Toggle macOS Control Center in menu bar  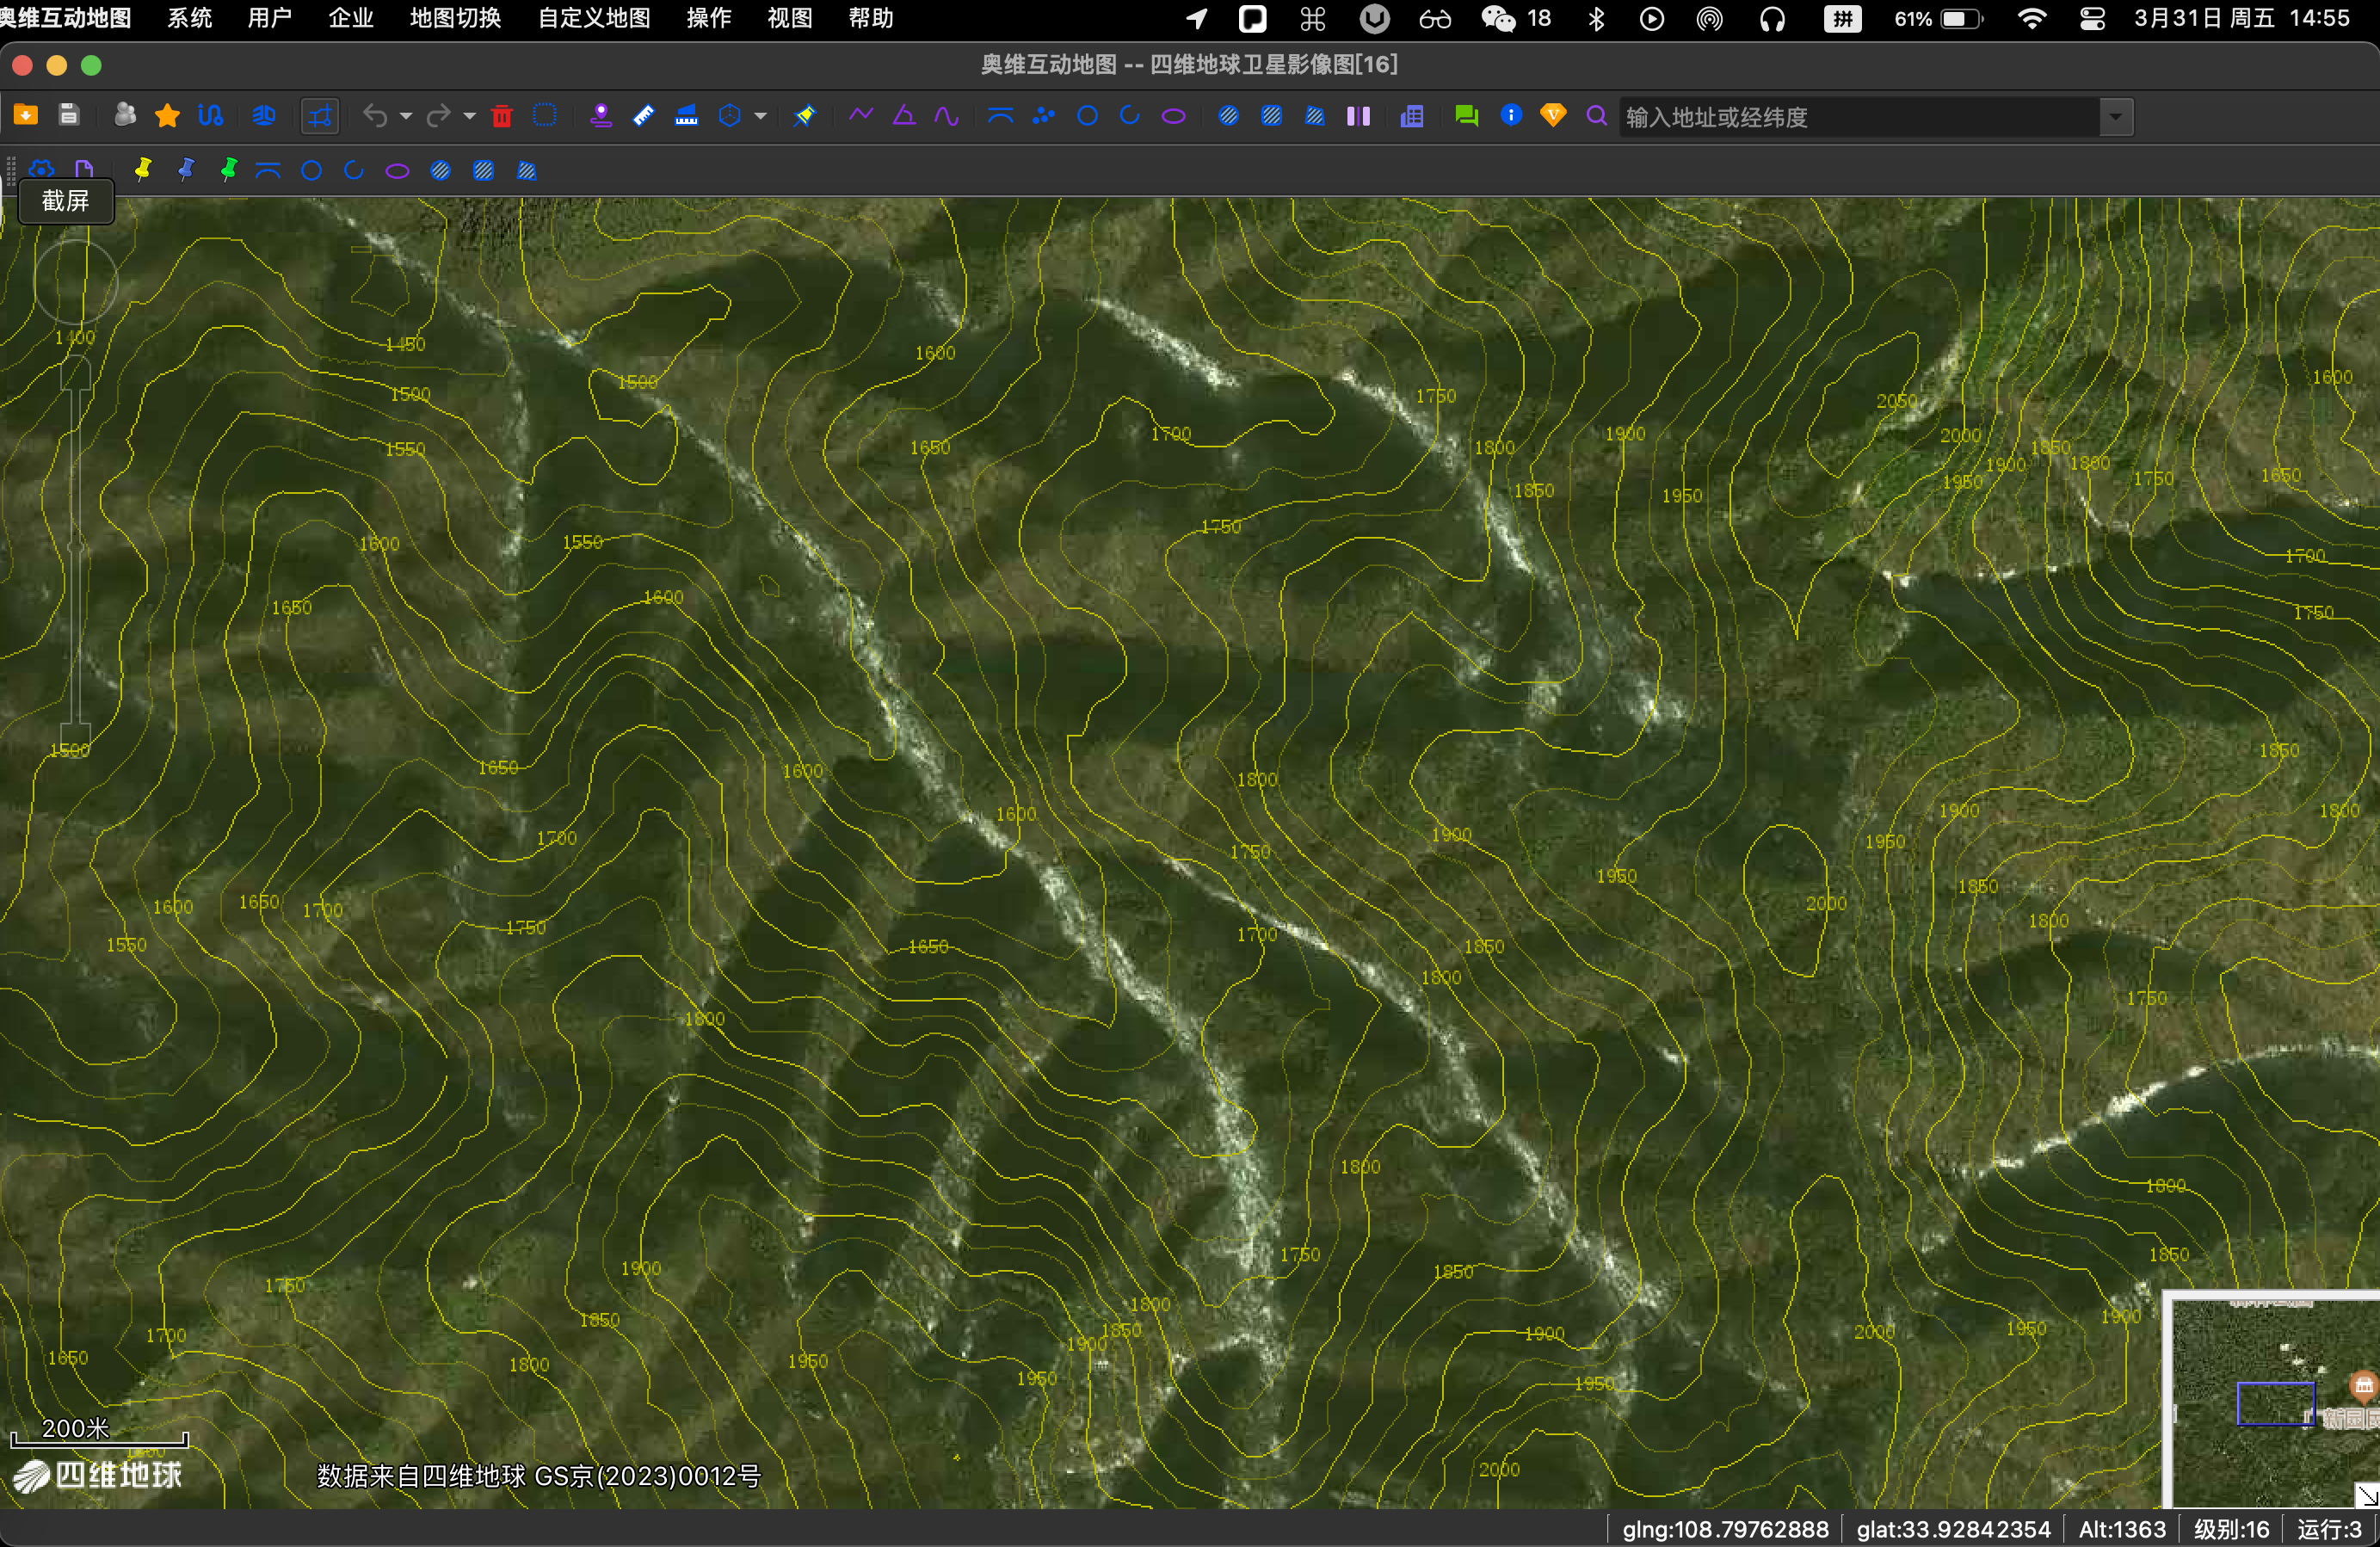(2092, 19)
